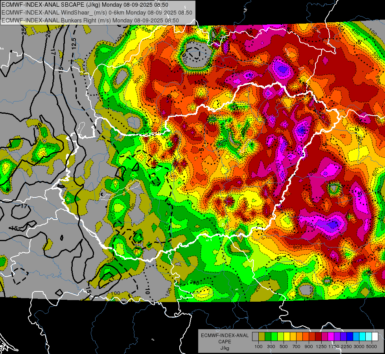Select the bright magenta legend swatch

pyautogui.click(x=331, y=337)
